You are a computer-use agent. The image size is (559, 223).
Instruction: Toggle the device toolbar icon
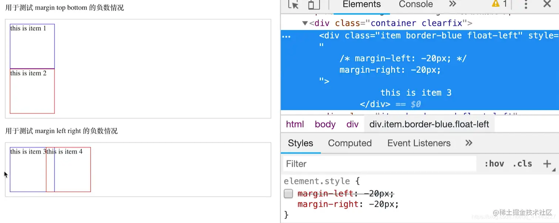coord(314,4)
